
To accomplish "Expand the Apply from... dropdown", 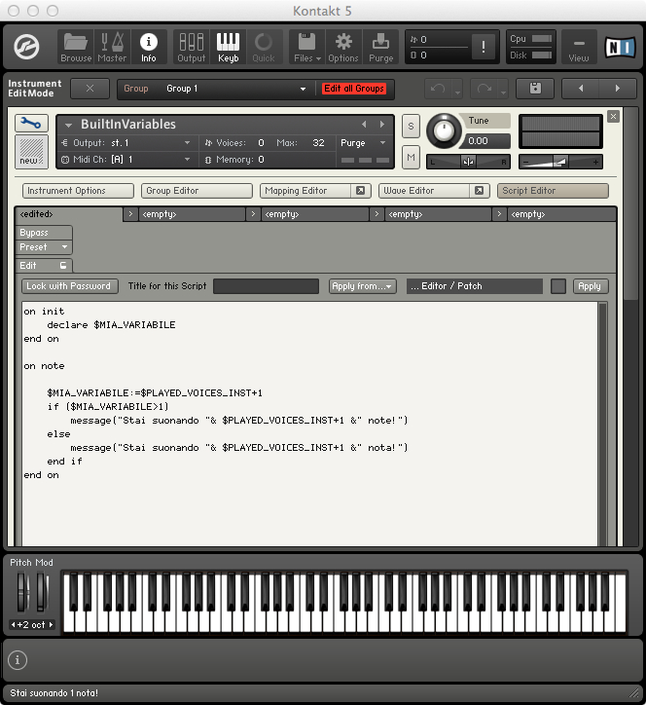I will (x=362, y=286).
